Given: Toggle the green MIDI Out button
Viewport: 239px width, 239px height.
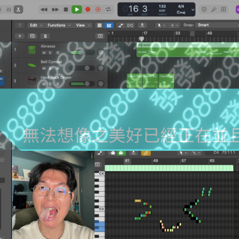Looking at the screenshot, I should tap(121, 153).
